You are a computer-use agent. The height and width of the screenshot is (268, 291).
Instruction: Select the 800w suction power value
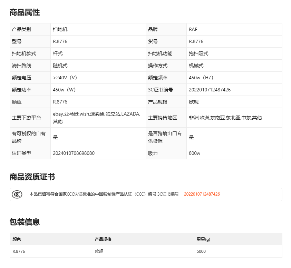click(194, 153)
